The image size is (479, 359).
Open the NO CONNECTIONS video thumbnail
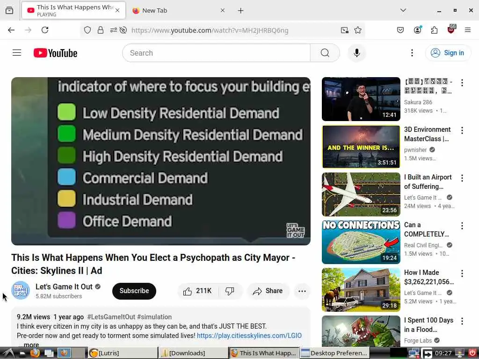[x=361, y=242]
